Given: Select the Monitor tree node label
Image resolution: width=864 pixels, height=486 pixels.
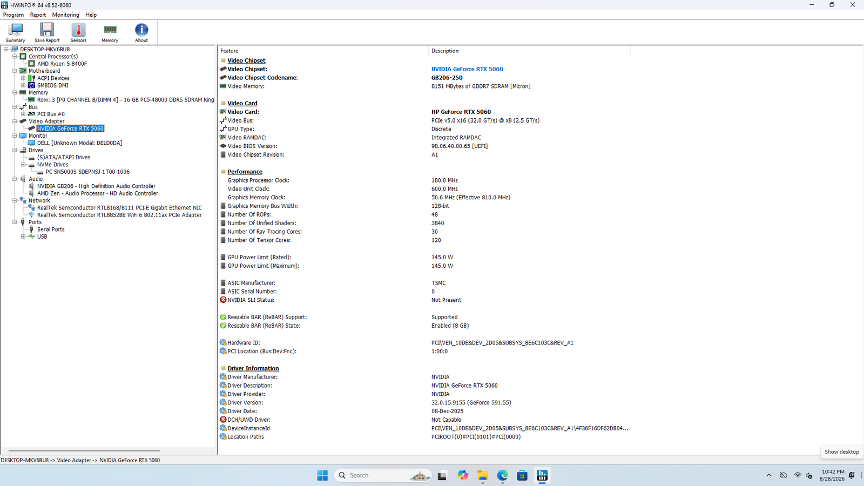Looking at the screenshot, I should point(38,136).
